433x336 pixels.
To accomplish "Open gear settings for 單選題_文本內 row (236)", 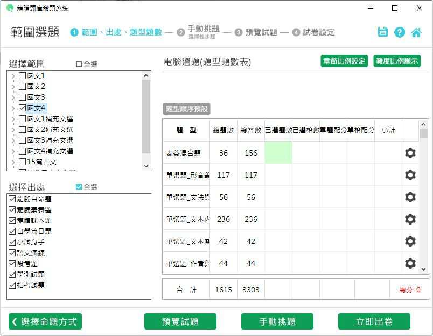I will click(x=410, y=219).
